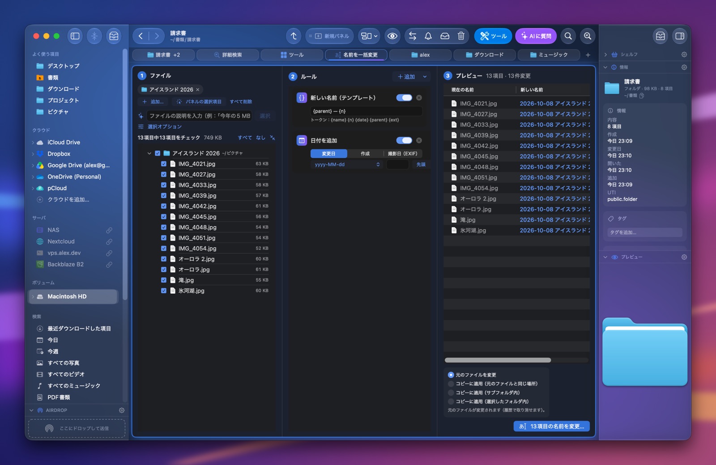Expand the シェルフ section chevron

605,55
